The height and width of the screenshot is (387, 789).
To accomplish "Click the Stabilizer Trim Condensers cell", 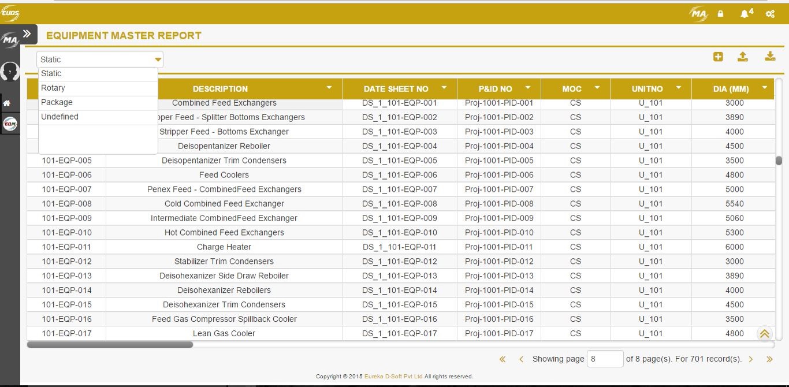I will click(224, 262).
